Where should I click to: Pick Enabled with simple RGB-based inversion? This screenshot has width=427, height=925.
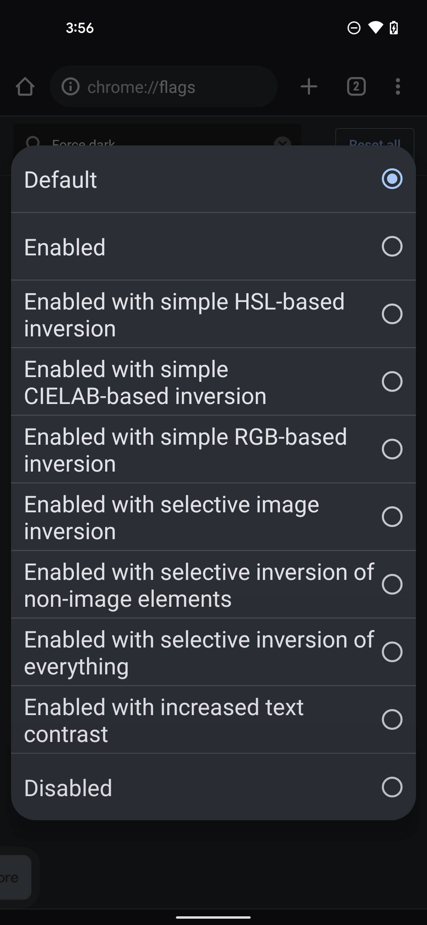pyautogui.click(x=392, y=449)
